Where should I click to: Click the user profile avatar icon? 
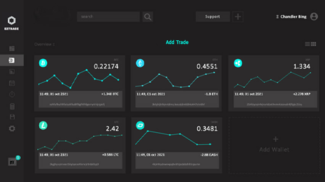coord(314,16)
